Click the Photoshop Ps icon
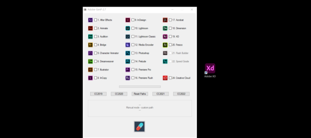The width and height of the screenshot is (311, 138). click(x=128, y=53)
